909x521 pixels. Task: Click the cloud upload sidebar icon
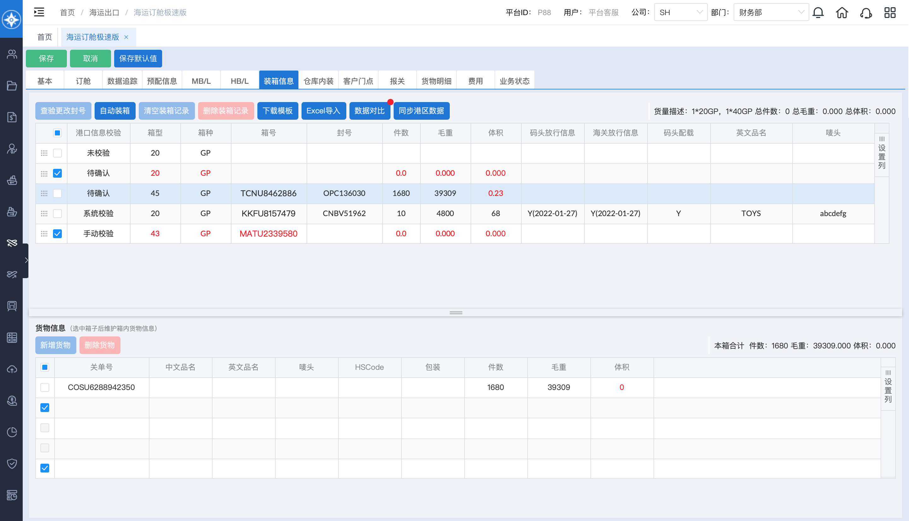[12, 369]
